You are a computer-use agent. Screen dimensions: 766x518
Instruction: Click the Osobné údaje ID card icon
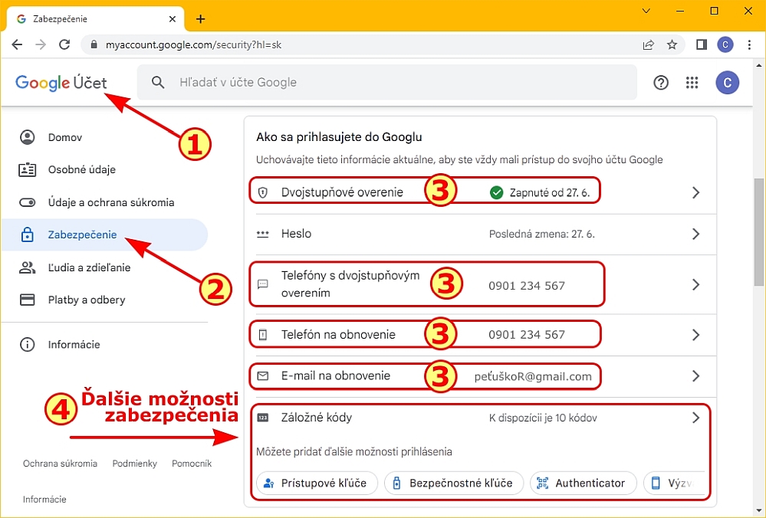[x=28, y=169]
